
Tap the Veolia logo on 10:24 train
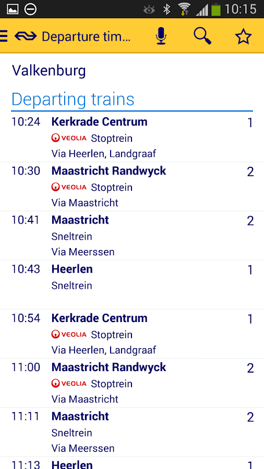click(69, 138)
